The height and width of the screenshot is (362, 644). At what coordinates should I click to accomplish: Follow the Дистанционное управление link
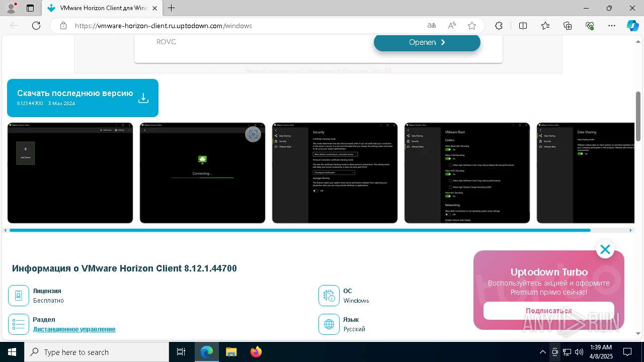74,329
